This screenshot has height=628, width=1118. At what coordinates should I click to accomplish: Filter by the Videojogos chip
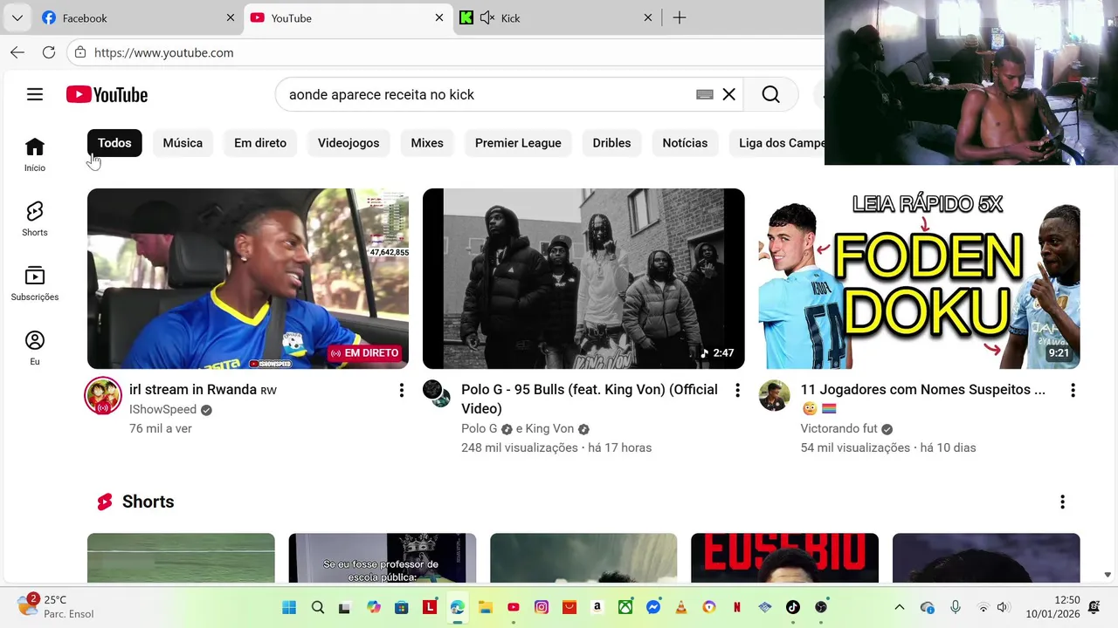(x=349, y=143)
